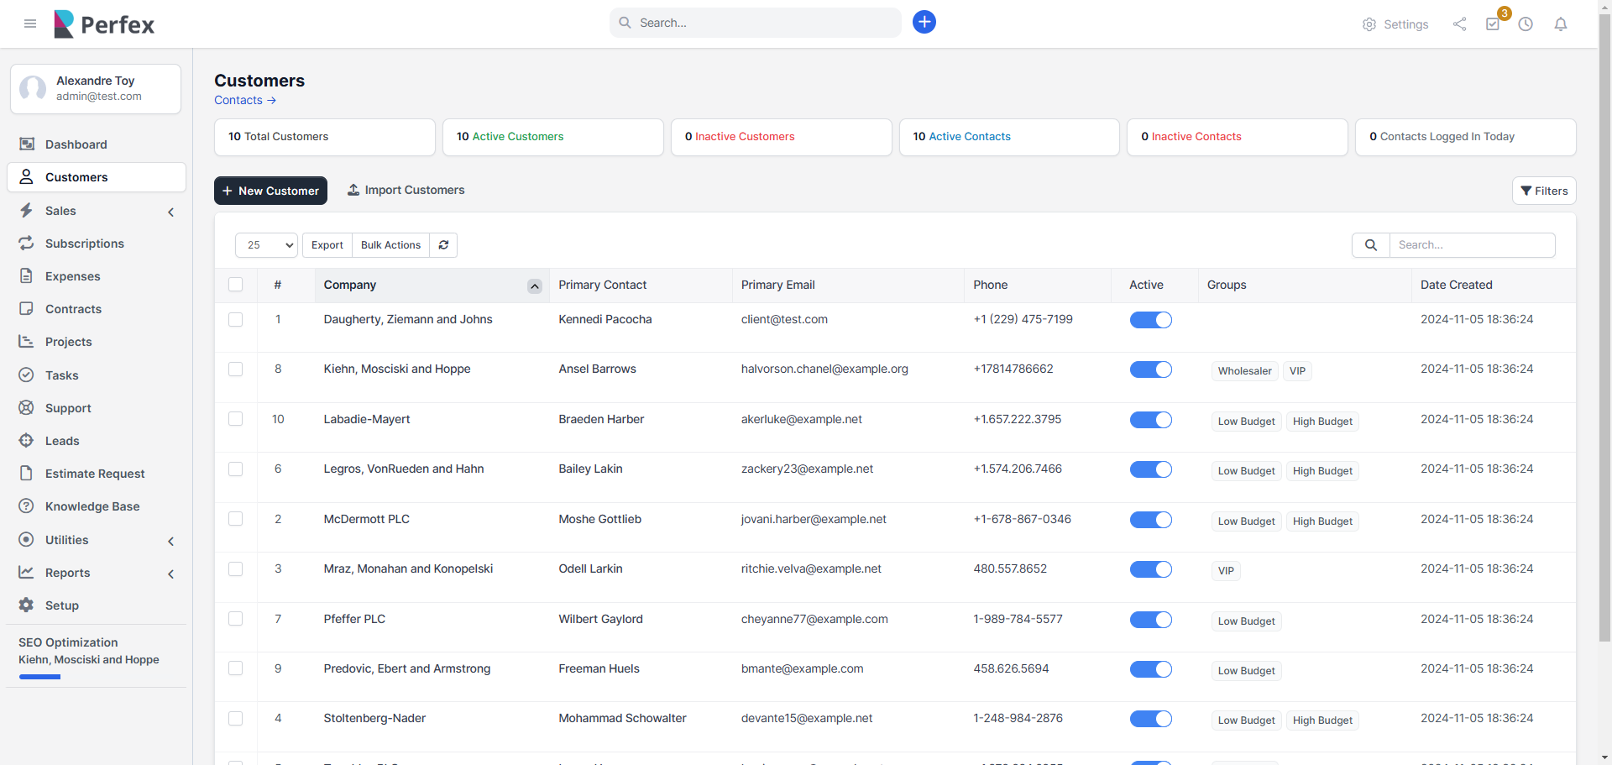Open the per-page 25 dropdown
Screen dimensions: 1612x765
(x=265, y=244)
